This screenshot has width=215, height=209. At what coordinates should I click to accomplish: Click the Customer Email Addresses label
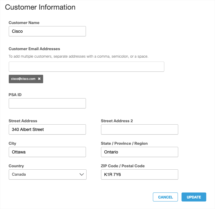(x=34, y=49)
